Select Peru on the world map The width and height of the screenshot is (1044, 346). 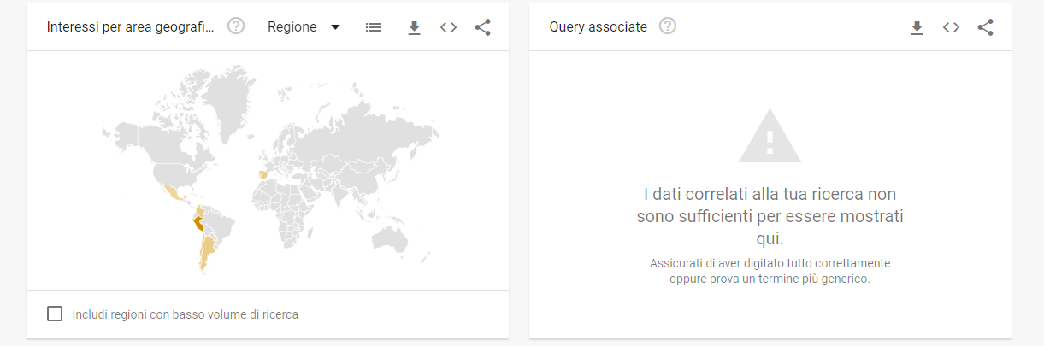pyautogui.click(x=198, y=224)
